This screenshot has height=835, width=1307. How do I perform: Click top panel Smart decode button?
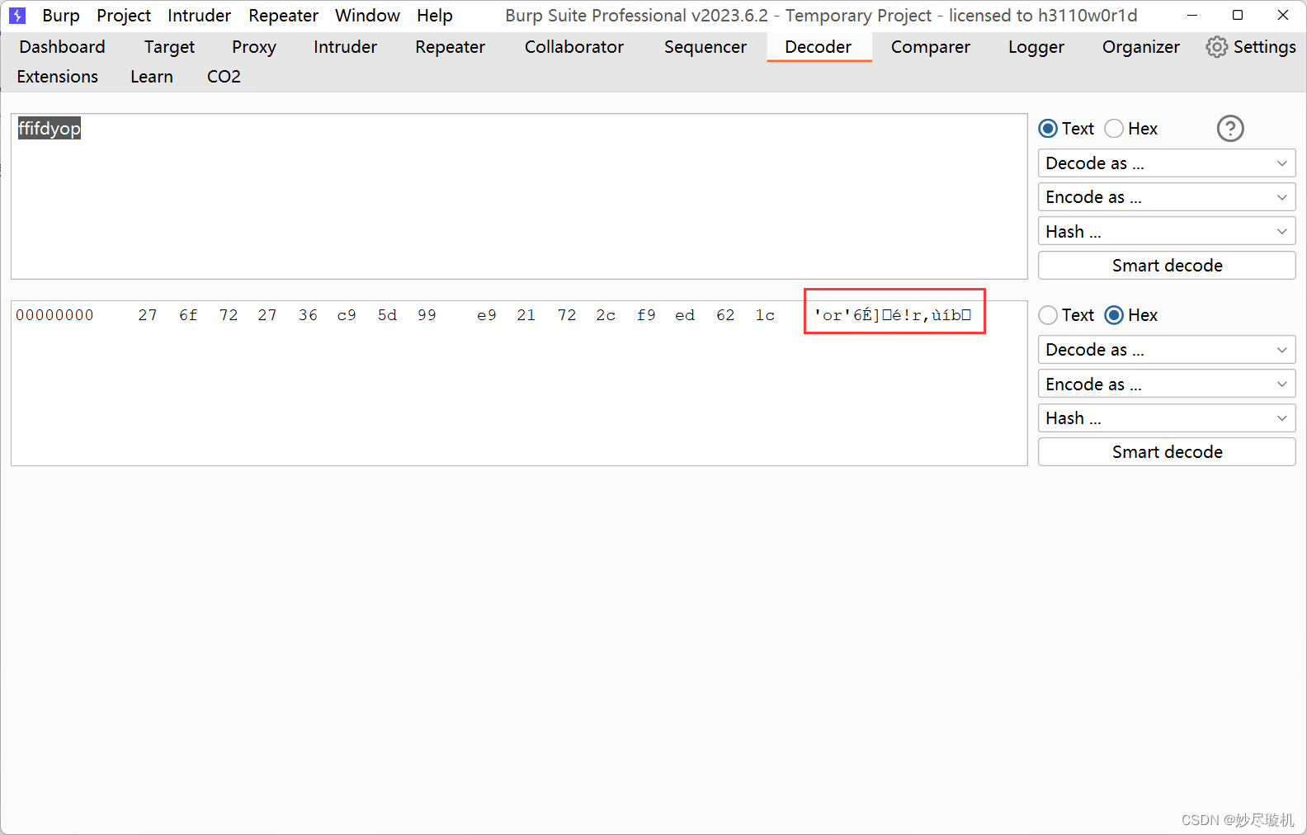(x=1167, y=266)
